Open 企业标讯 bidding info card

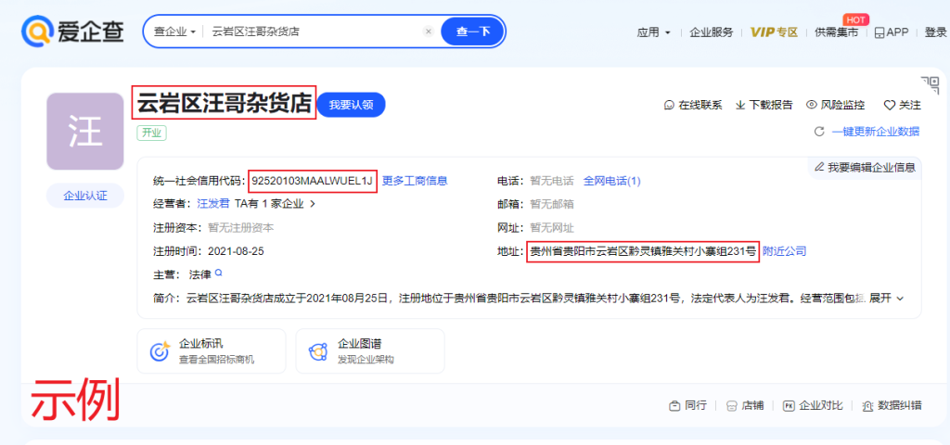(211, 351)
